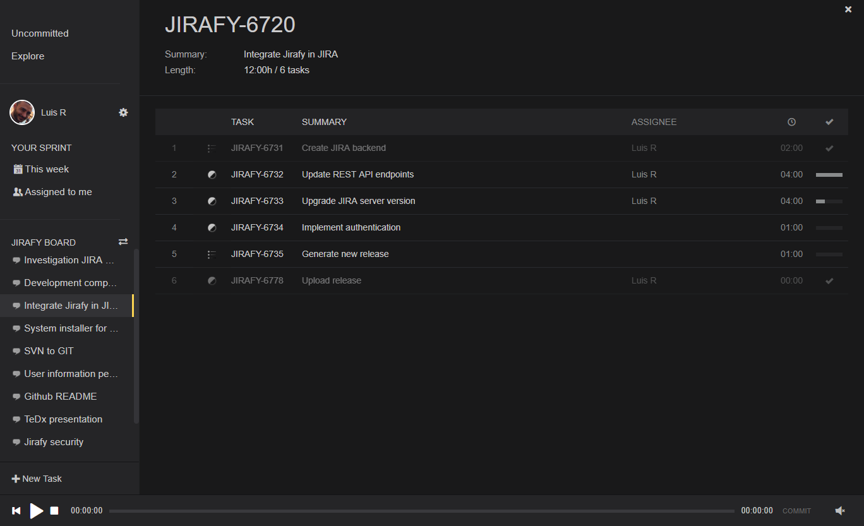Image resolution: width=864 pixels, height=526 pixels.
Task: Select Development comp... board item
Action: tap(66, 283)
